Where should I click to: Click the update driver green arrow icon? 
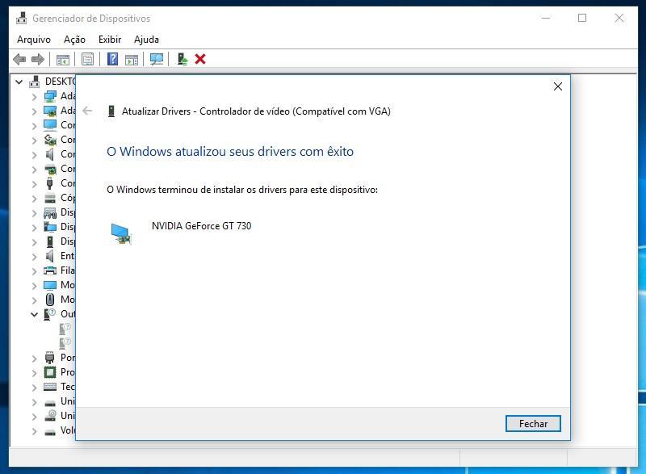[x=182, y=59]
